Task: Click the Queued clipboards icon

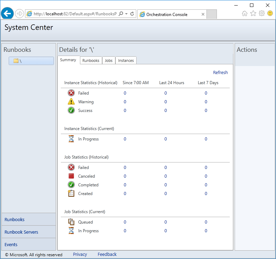Action: tap(71, 222)
